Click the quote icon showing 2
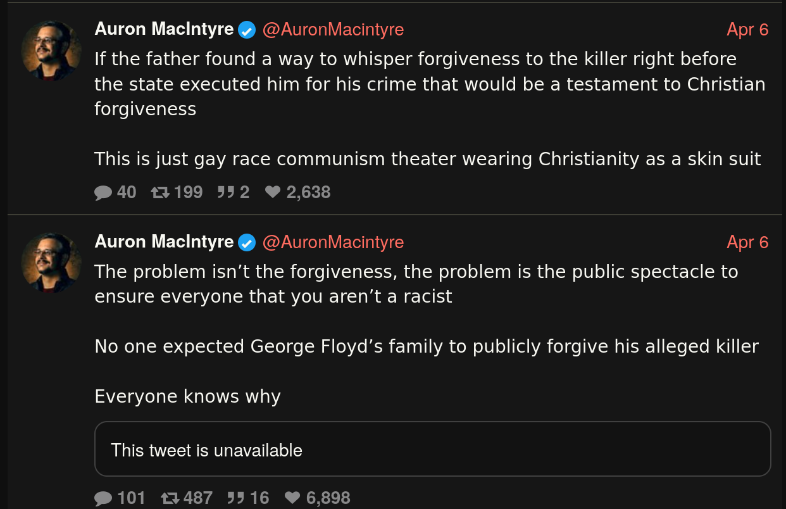Viewport: 786px width, 509px height. pyautogui.click(x=225, y=192)
